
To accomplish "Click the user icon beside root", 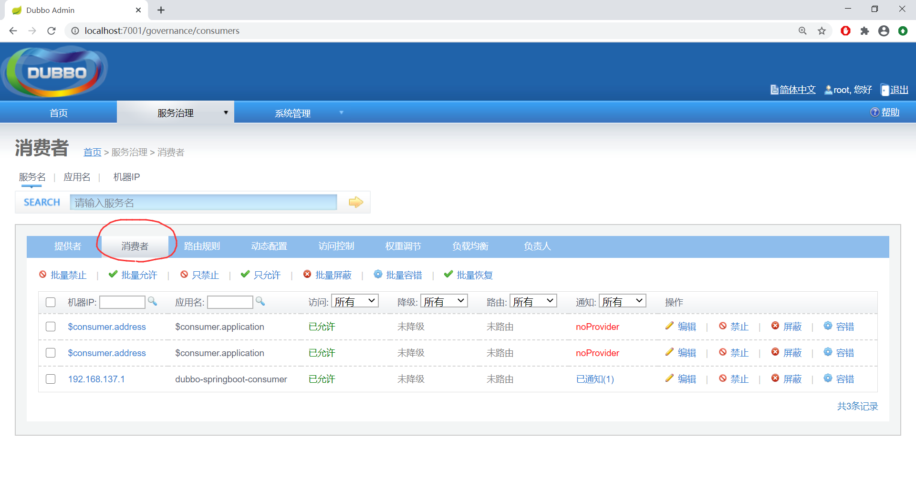I will [x=829, y=90].
